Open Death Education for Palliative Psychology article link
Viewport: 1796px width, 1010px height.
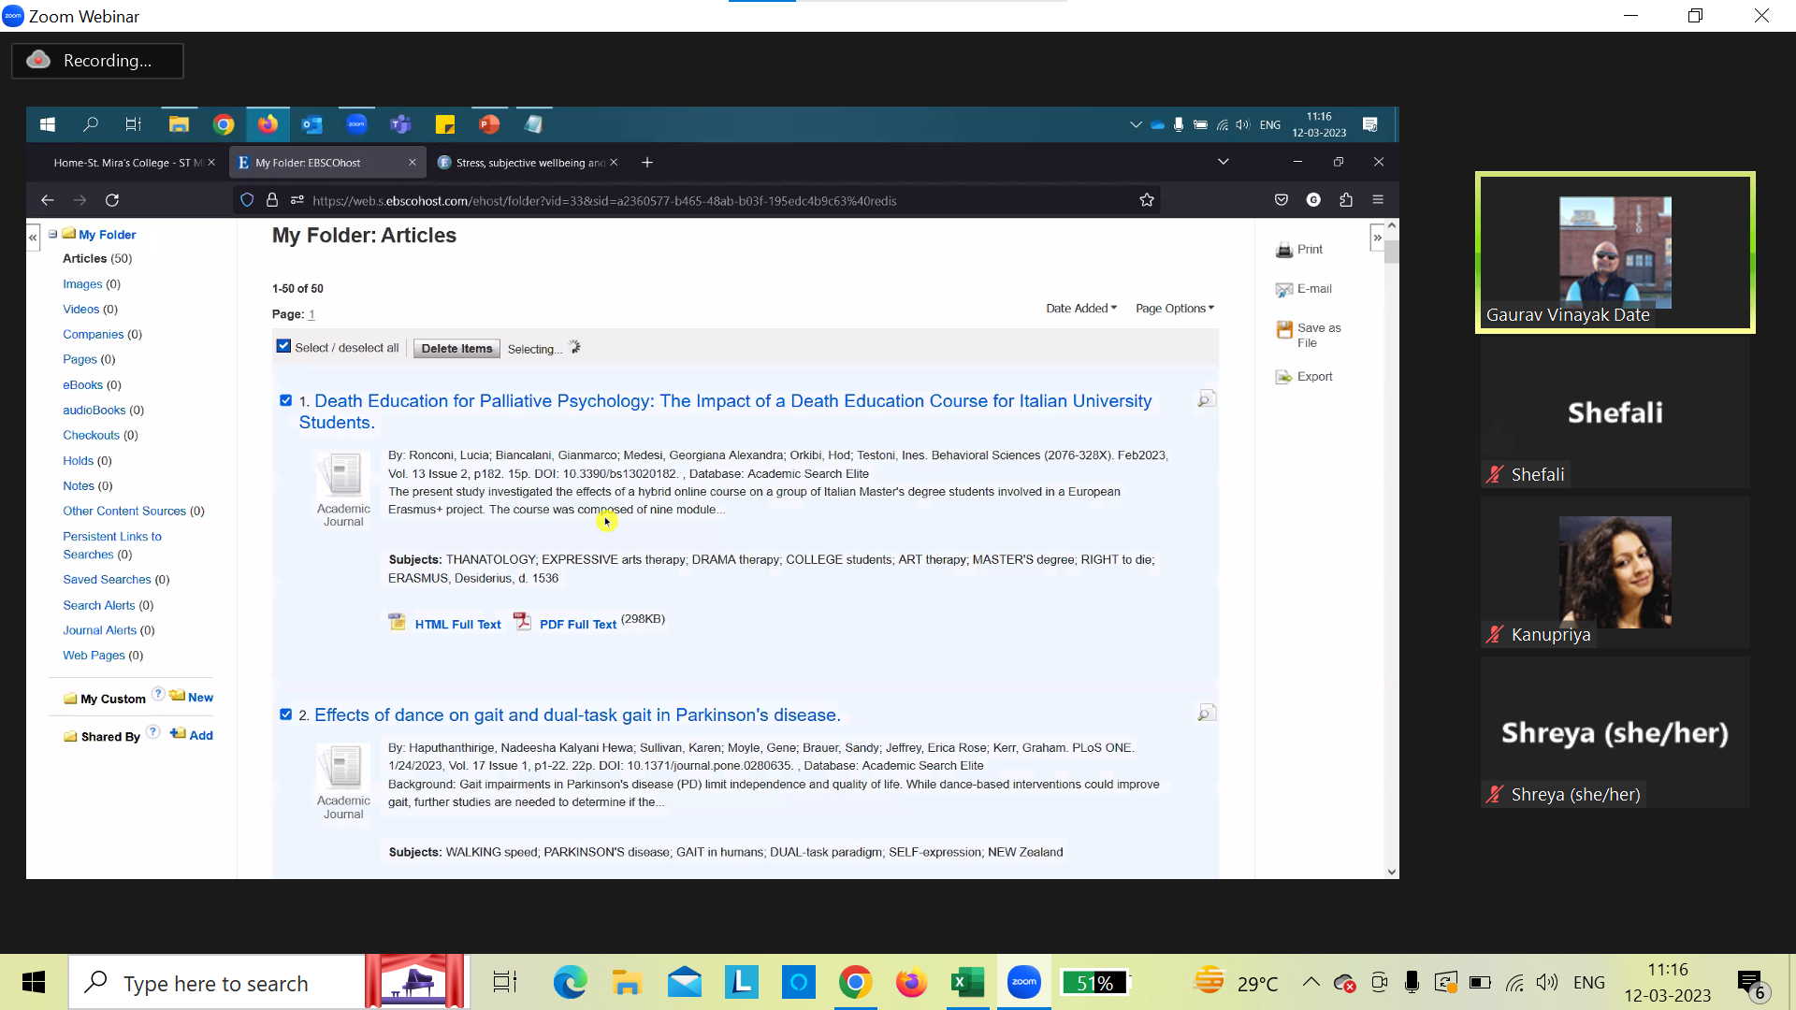pos(727,411)
